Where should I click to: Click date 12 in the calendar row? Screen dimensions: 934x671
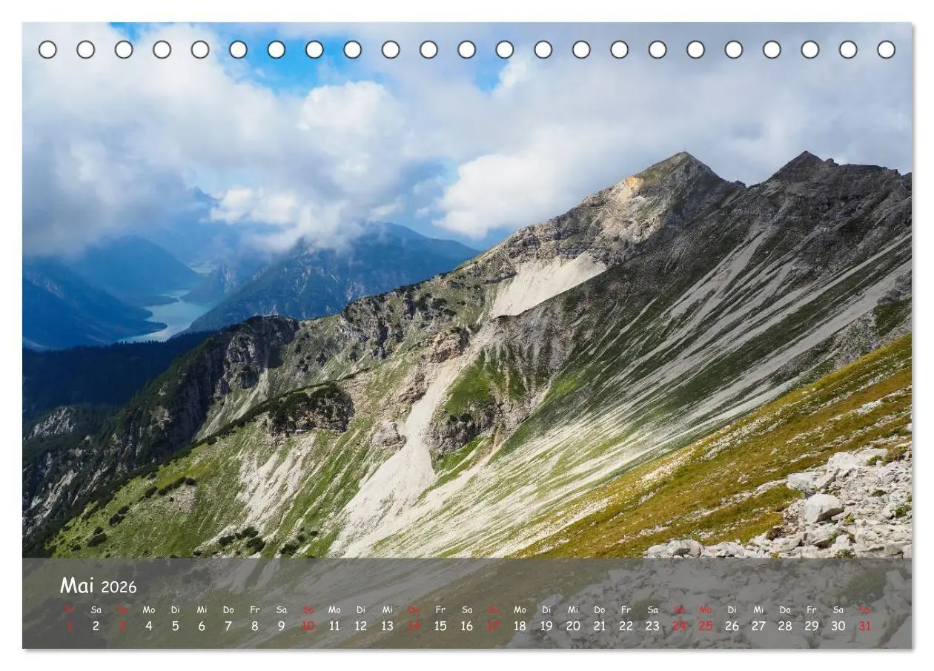click(x=361, y=626)
